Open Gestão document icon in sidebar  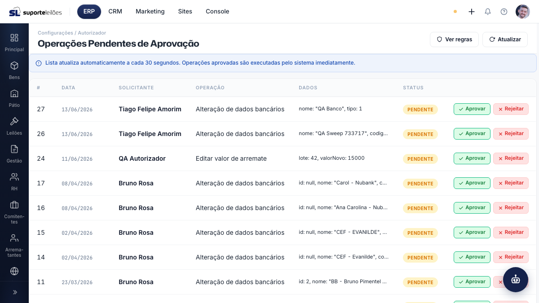click(14, 149)
